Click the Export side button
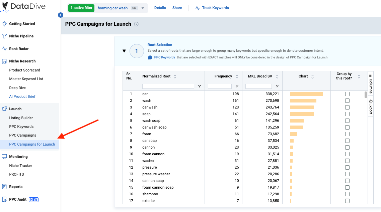The height and width of the screenshot is (212, 381). pyautogui.click(x=371, y=106)
